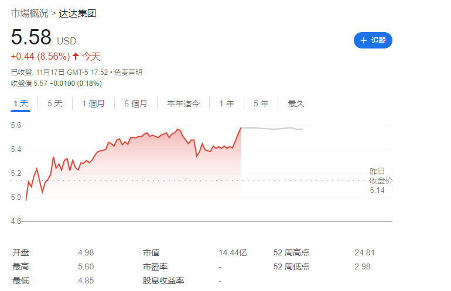451x291 pixels.
Task: Click the 52 周高点 value 24.81
Action: click(x=364, y=252)
